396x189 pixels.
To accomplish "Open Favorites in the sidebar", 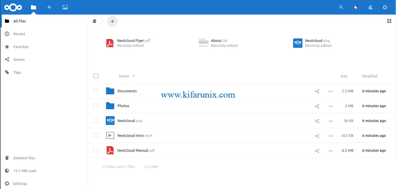I will 21,47.
